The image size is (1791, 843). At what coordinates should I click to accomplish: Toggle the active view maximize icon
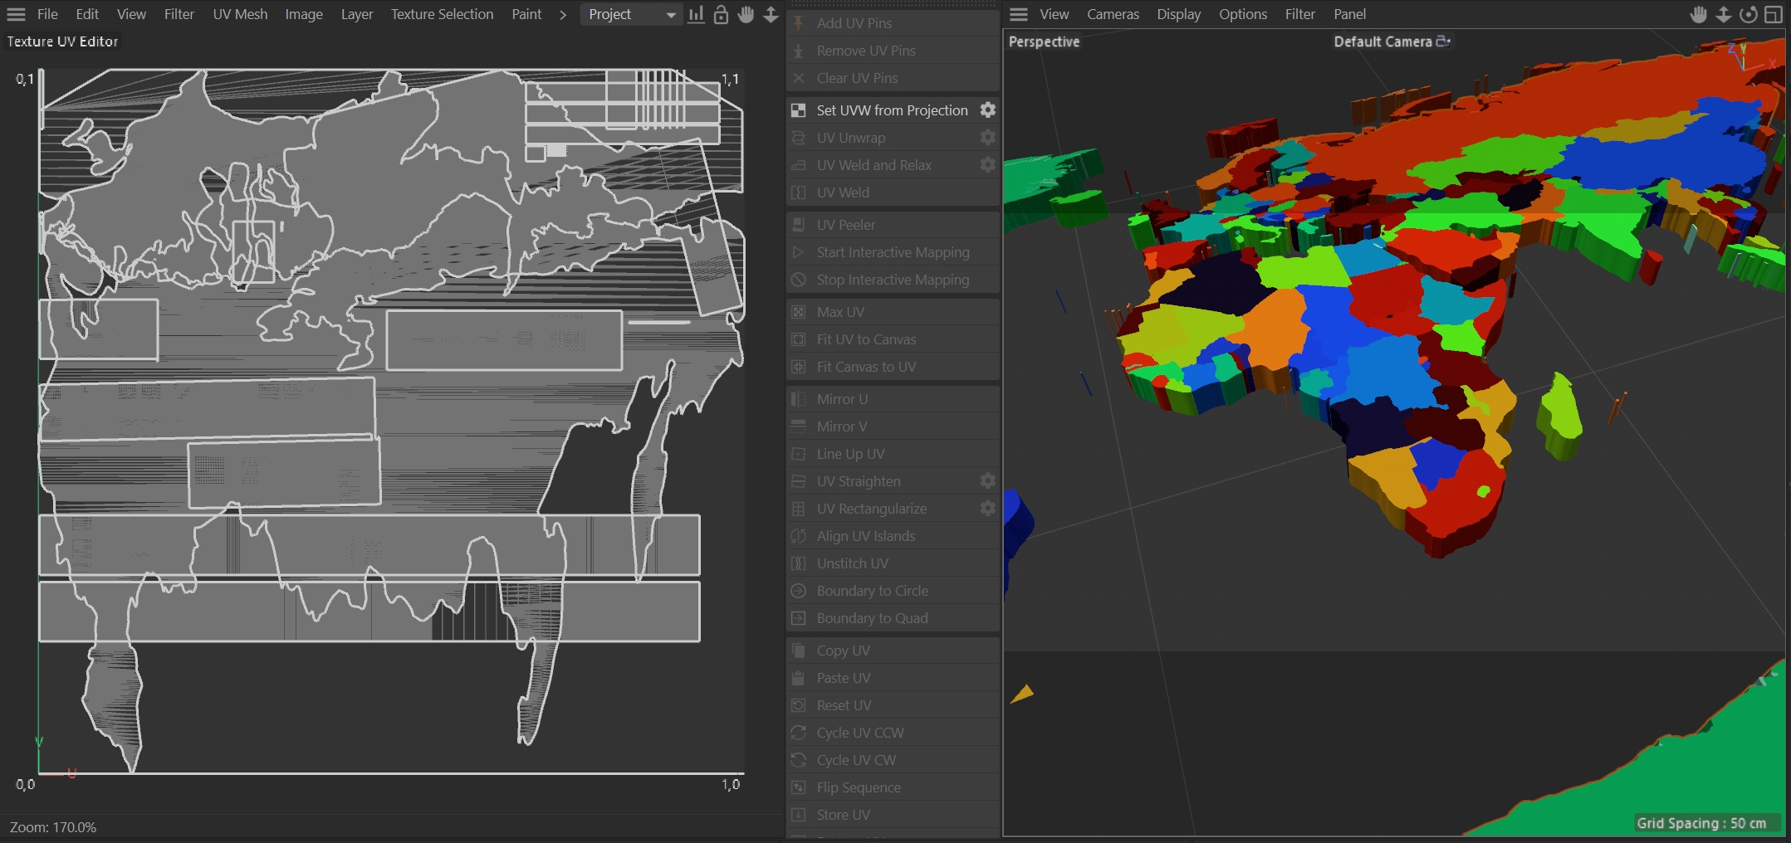(x=1773, y=14)
